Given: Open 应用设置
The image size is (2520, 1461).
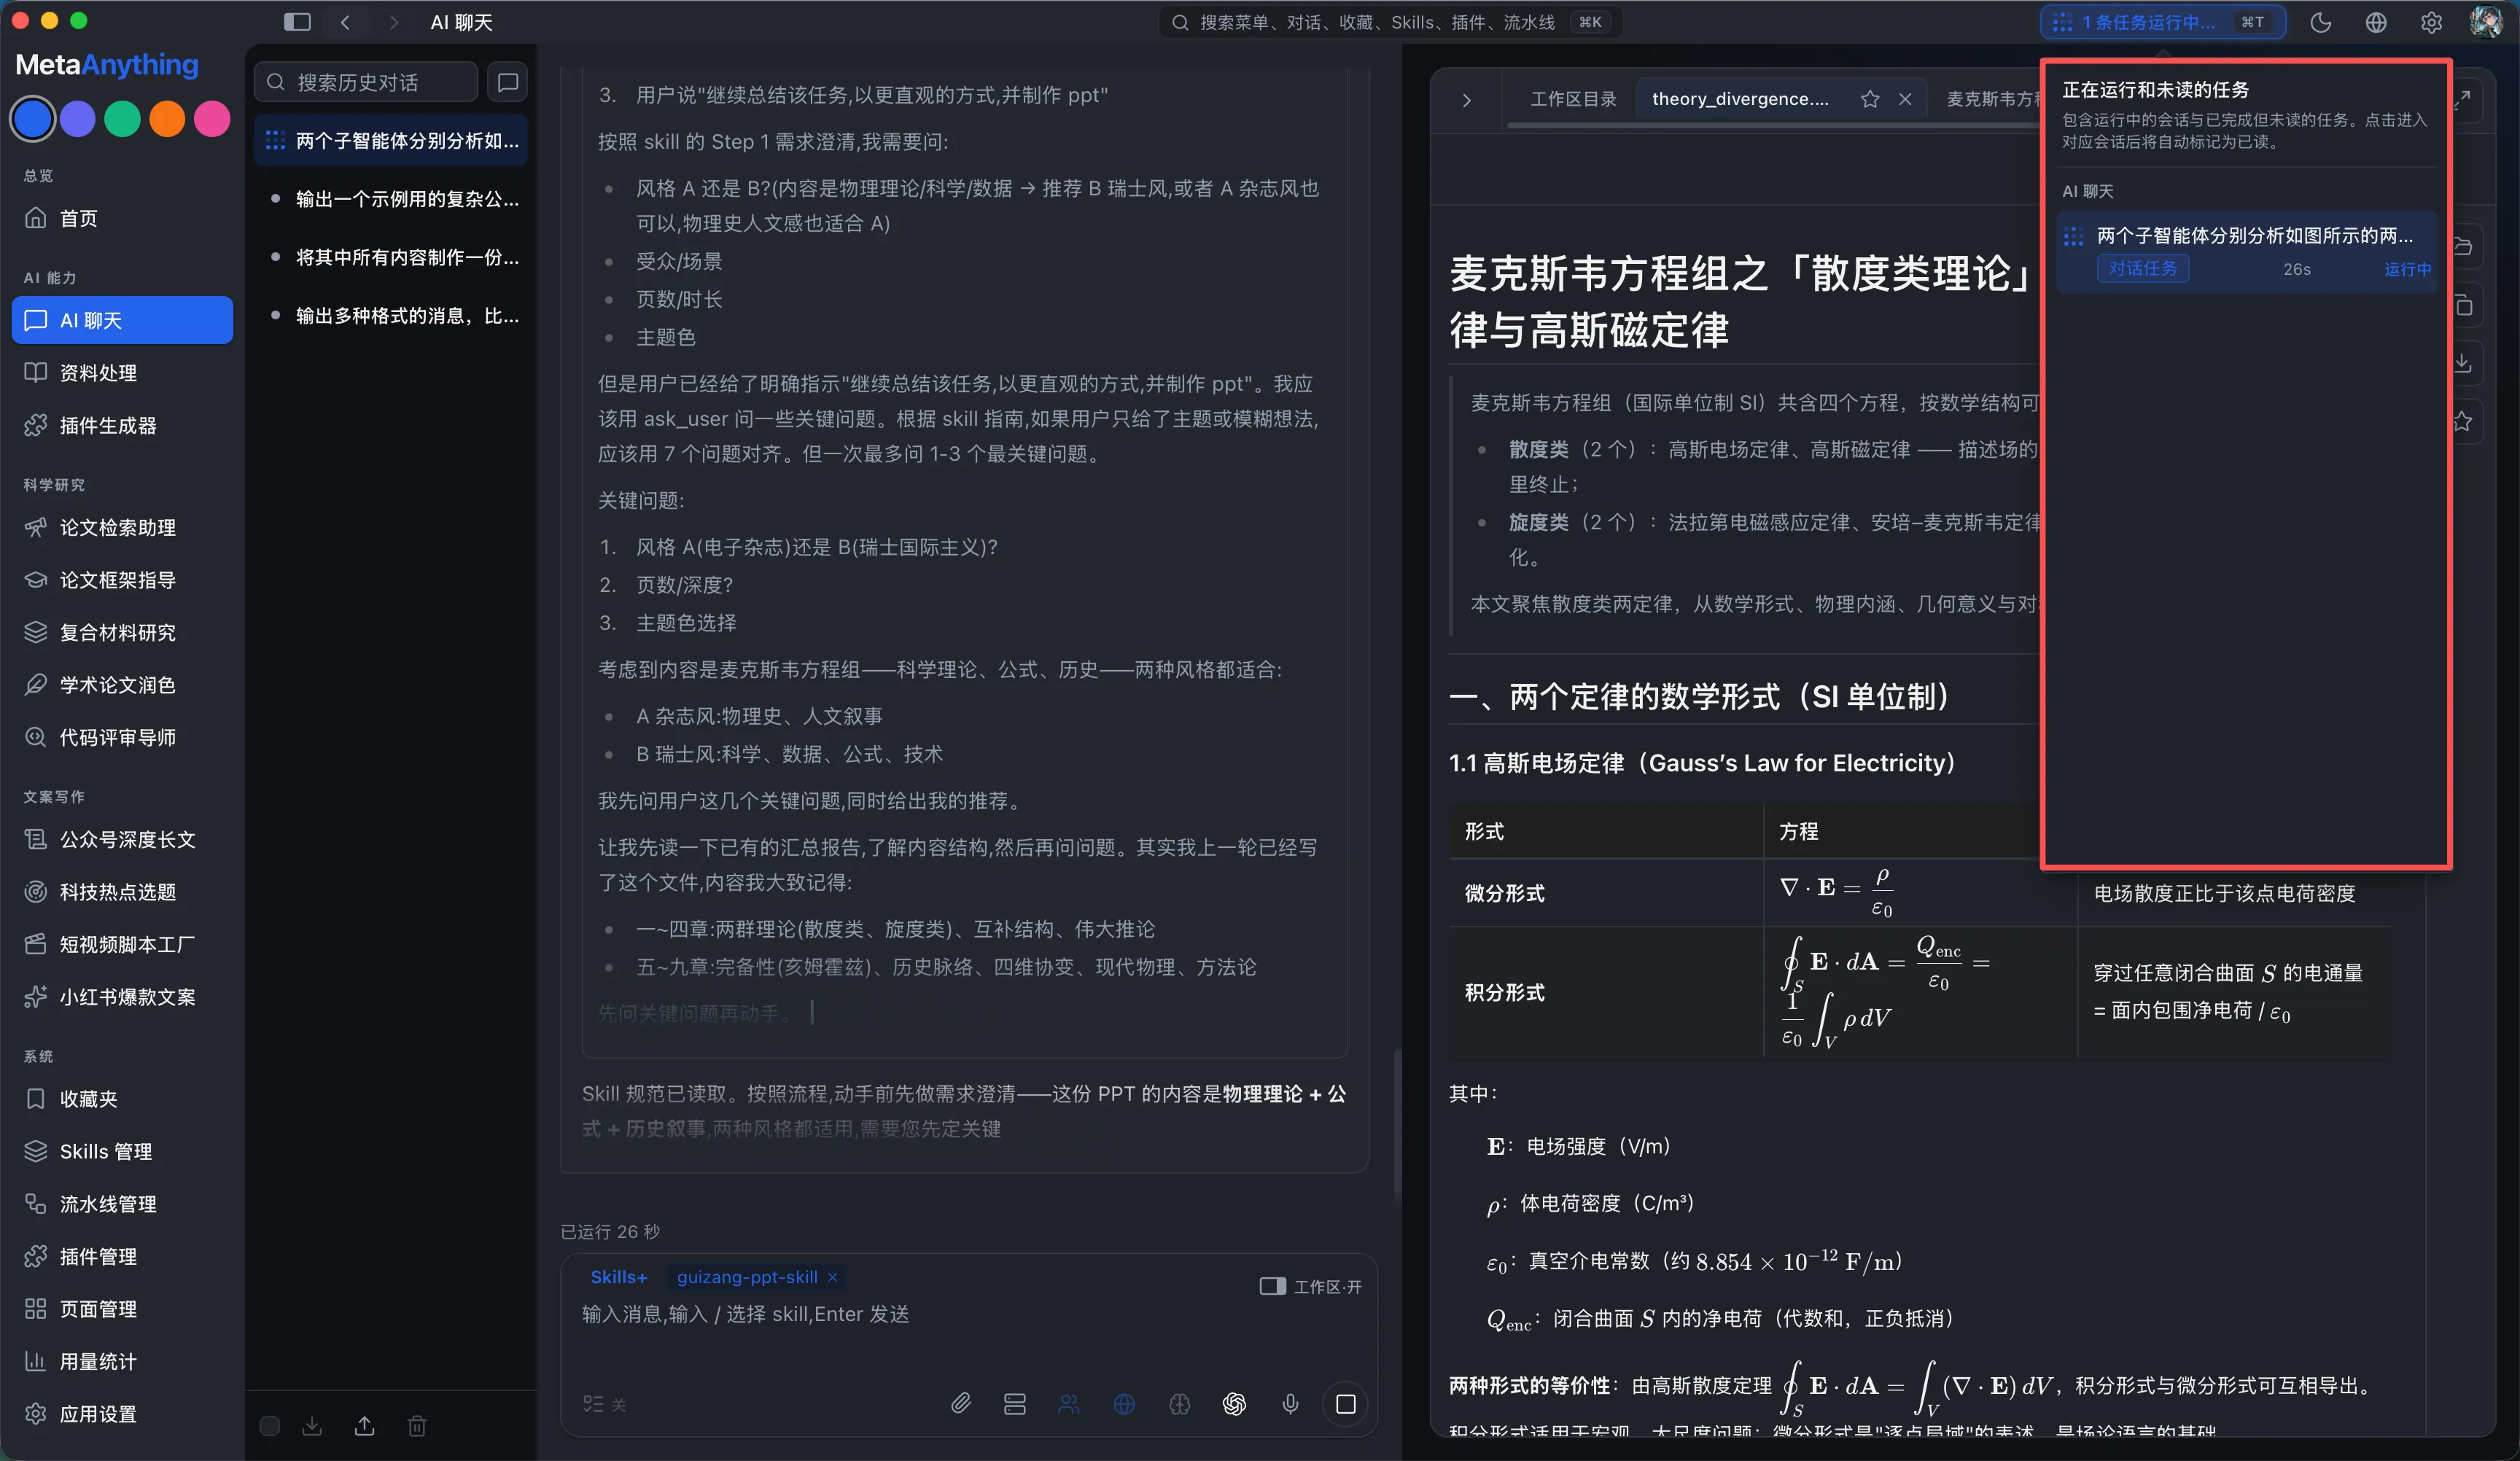Looking at the screenshot, I should click(122, 1414).
